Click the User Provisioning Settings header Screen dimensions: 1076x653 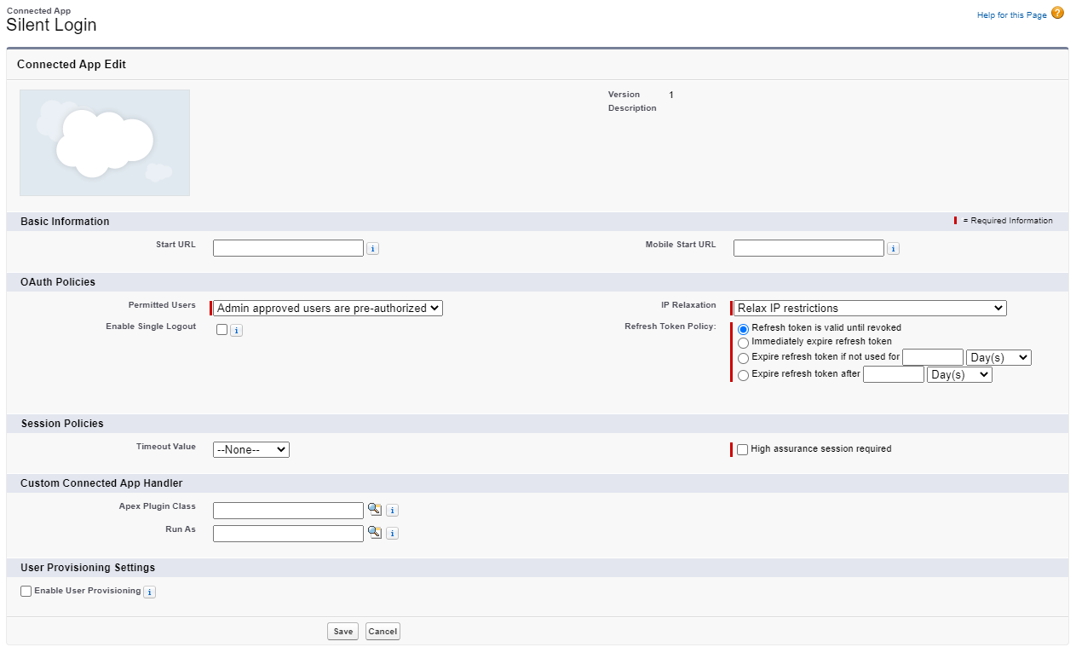88,568
